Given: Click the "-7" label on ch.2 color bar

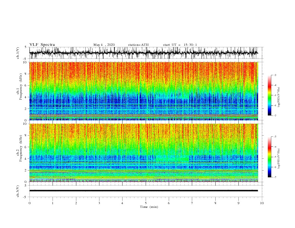Looking at the screenshot, I should (x=275, y=177).
